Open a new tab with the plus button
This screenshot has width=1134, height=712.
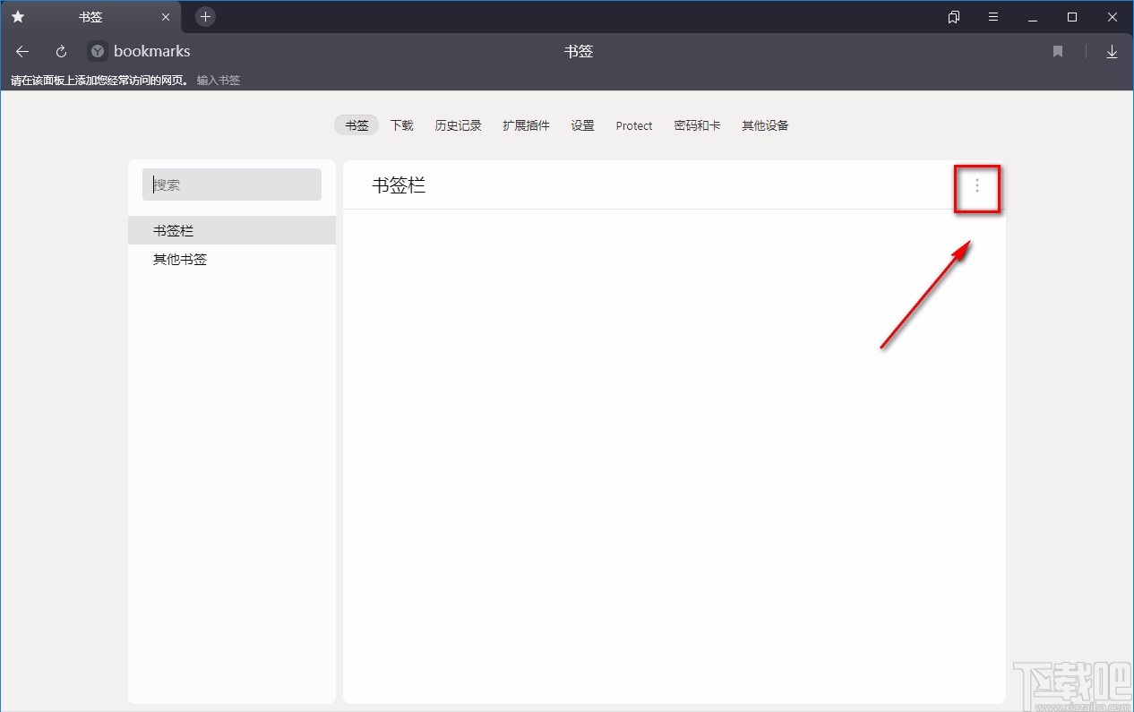(205, 16)
